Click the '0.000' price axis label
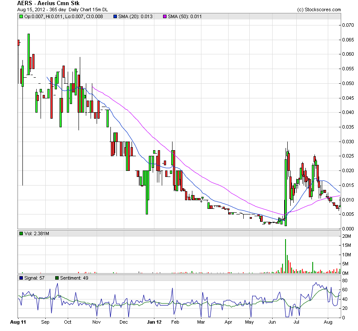The width and height of the screenshot is (358, 331). pyautogui.click(x=348, y=229)
